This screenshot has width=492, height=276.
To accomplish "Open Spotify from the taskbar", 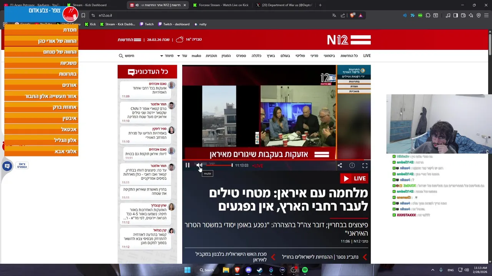I will click(305, 270).
